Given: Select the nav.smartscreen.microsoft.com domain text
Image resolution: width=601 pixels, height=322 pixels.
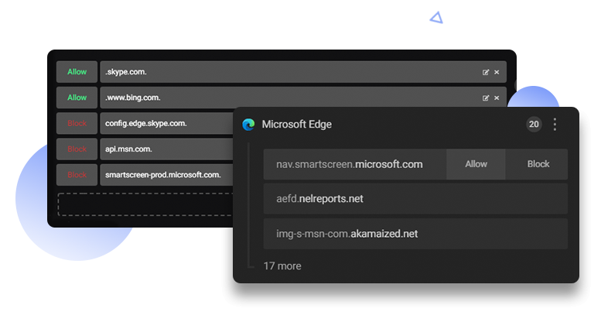Looking at the screenshot, I should [349, 164].
